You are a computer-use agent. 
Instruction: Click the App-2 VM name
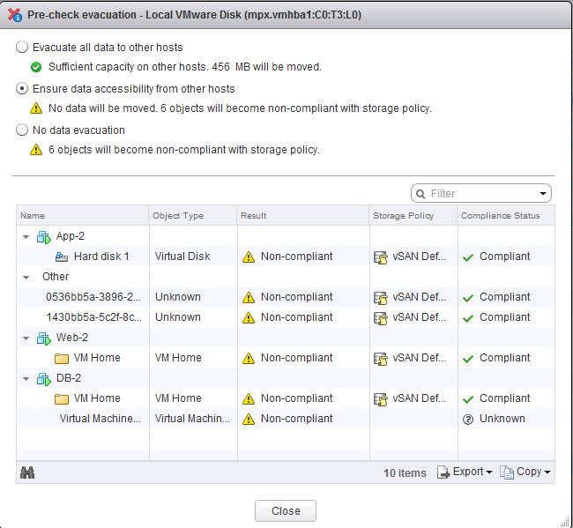pos(71,236)
